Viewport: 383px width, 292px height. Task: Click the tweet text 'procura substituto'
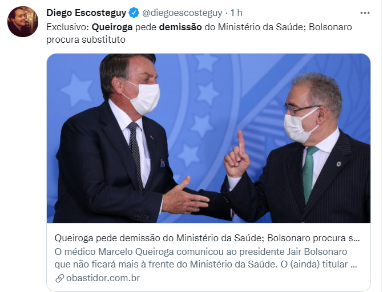click(x=86, y=39)
